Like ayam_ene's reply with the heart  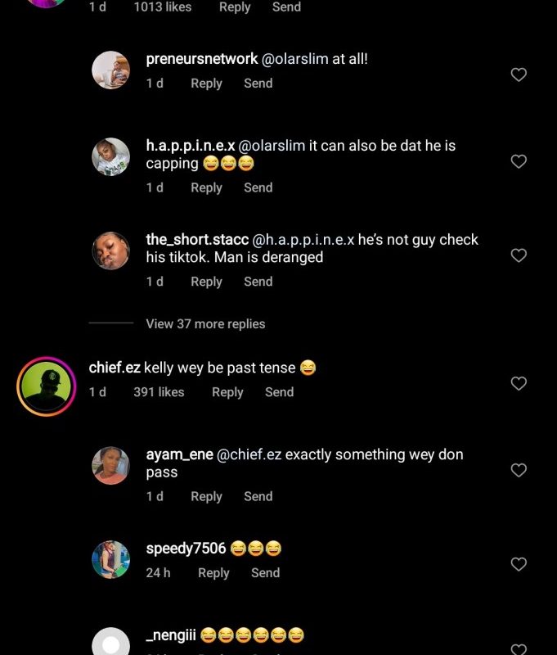click(519, 470)
